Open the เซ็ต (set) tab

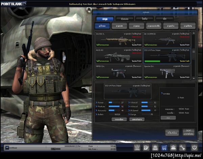tap(164, 19)
